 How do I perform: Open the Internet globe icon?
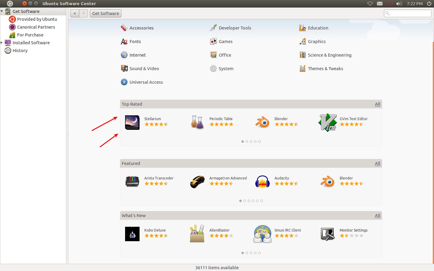pos(124,55)
